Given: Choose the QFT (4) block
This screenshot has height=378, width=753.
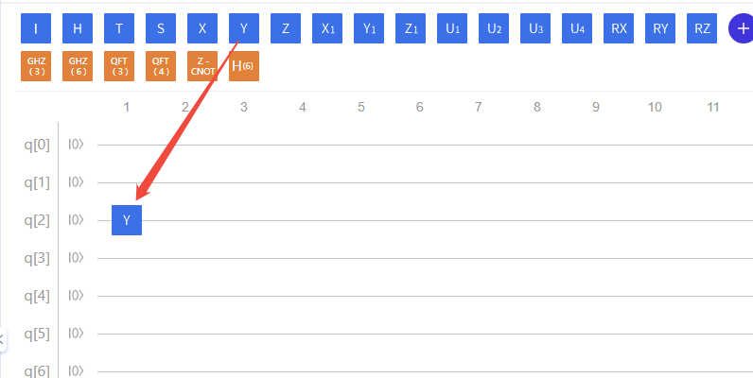Looking at the screenshot, I should click(x=161, y=66).
